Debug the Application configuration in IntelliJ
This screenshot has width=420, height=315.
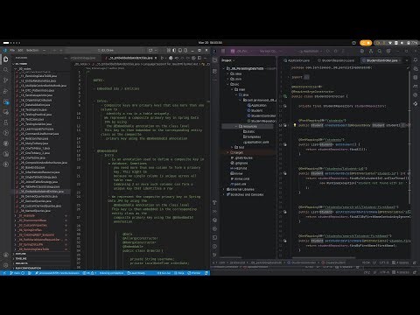(336, 51)
